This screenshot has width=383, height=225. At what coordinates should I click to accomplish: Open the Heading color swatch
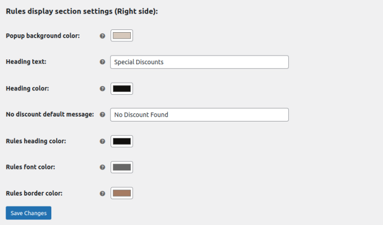[x=121, y=88]
